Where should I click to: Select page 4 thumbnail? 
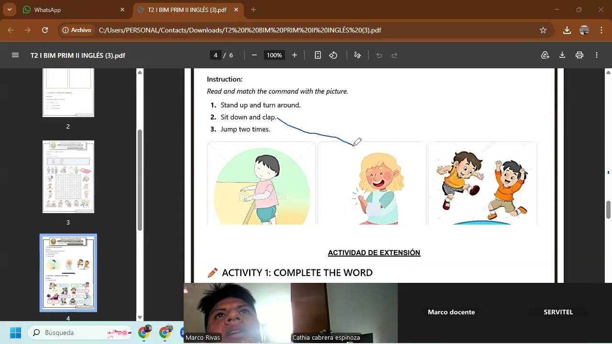point(68,273)
